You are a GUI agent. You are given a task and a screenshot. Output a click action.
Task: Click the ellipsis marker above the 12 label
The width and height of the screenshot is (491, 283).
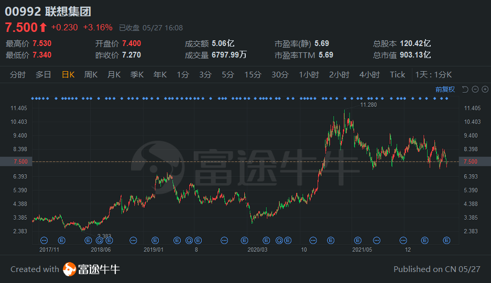point(403,241)
